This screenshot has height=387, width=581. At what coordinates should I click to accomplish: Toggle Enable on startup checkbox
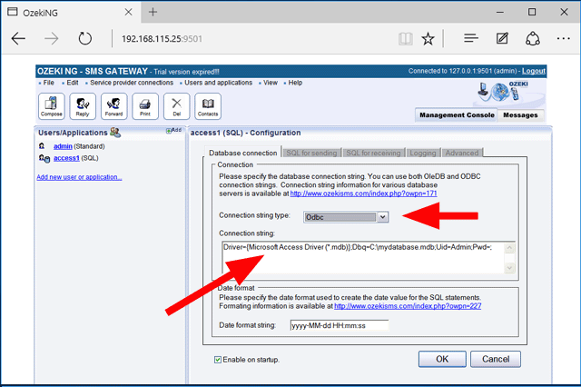click(217, 360)
